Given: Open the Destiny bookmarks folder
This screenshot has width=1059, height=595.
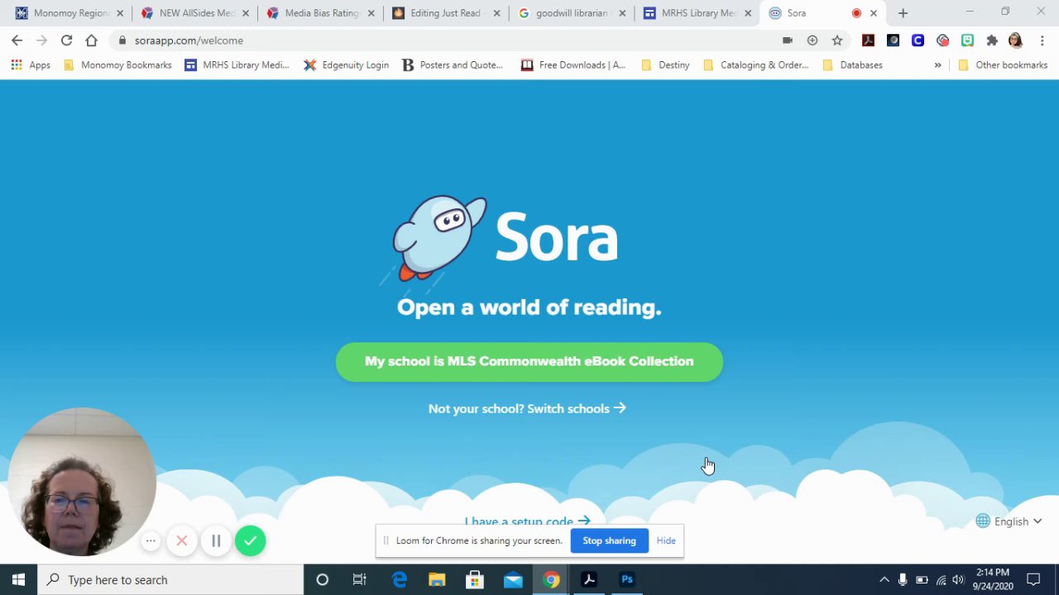Looking at the screenshot, I should coord(665,64).
